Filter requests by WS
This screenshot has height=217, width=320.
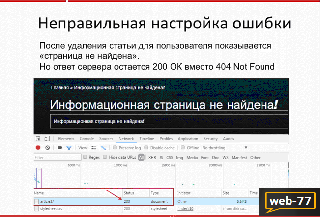pyautogui.click(x=225, y=157)
